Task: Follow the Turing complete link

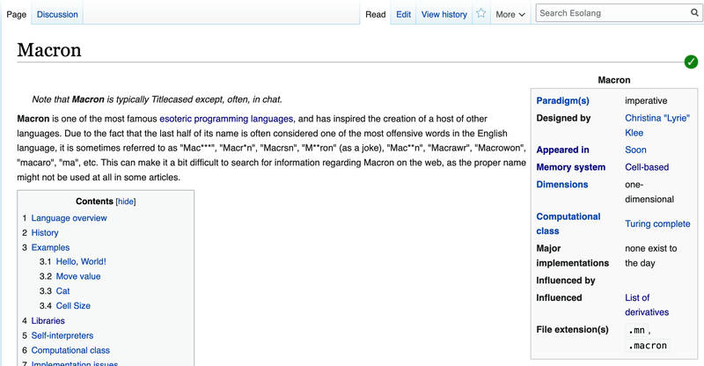Action: tap(657, 223)
